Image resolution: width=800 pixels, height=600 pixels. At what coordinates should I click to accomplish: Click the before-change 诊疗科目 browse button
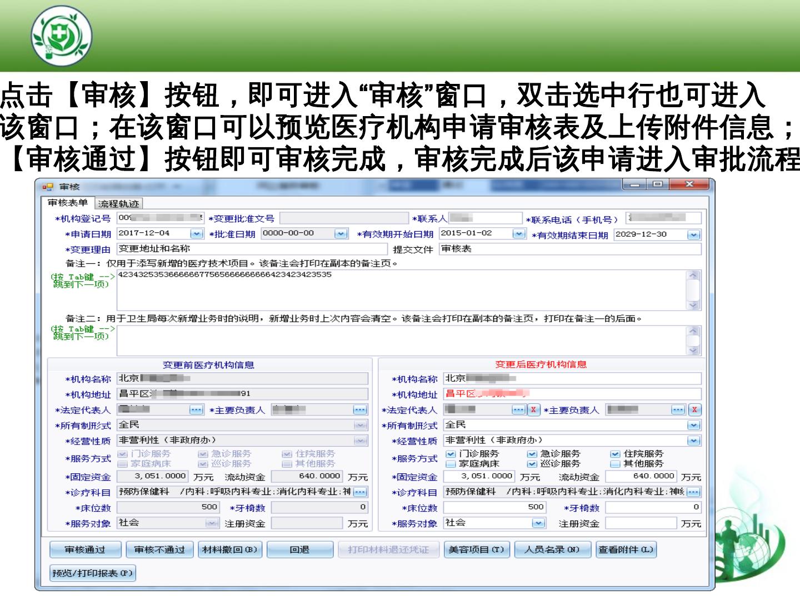tap(360, 492)
